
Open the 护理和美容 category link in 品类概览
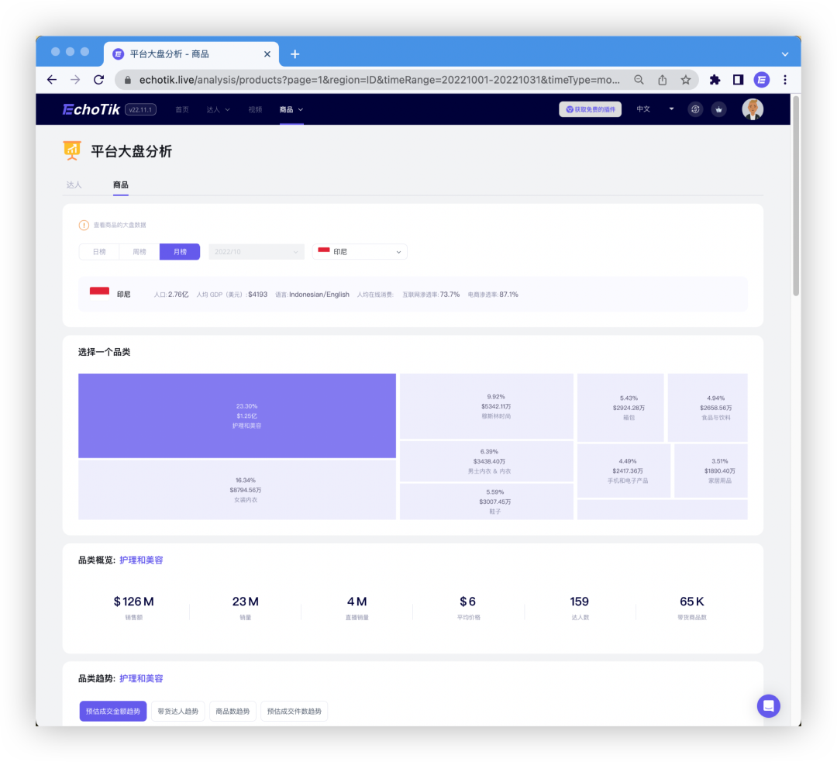pos(140,559)
